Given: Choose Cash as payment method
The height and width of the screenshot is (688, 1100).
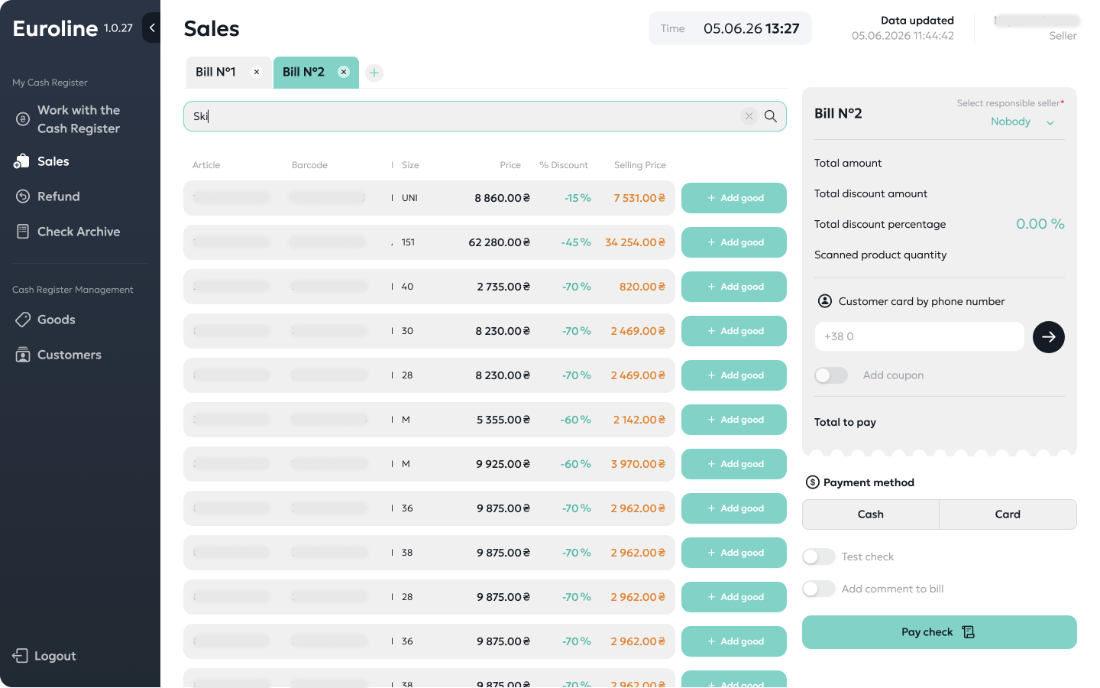Looking at the screenshot, I should (x=871, y=514).
